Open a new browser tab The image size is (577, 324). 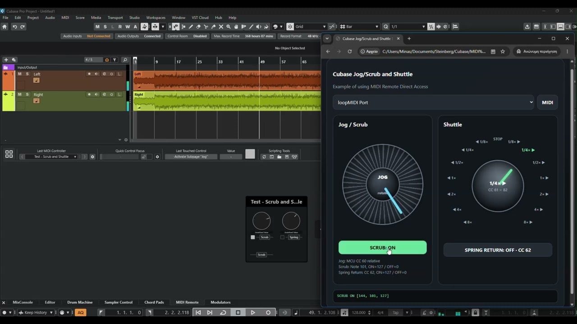click(409, 39)
